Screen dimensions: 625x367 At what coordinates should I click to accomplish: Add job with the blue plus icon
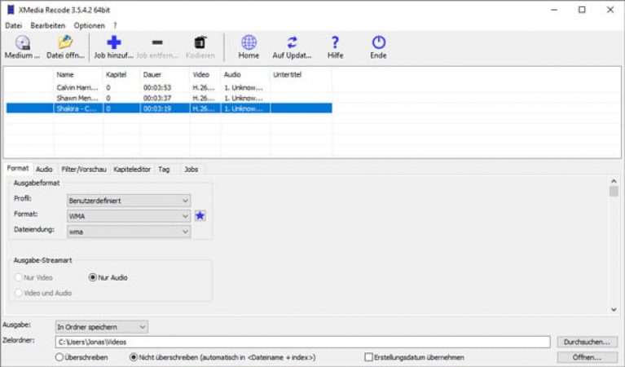pos(113,42)
